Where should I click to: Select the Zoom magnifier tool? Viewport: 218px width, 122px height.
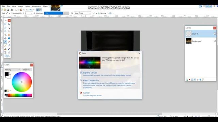point(9,31)
